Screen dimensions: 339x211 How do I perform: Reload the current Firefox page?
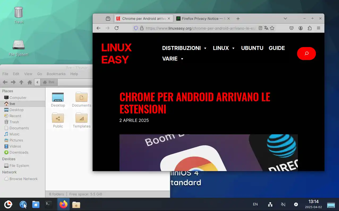click(116, 28)
